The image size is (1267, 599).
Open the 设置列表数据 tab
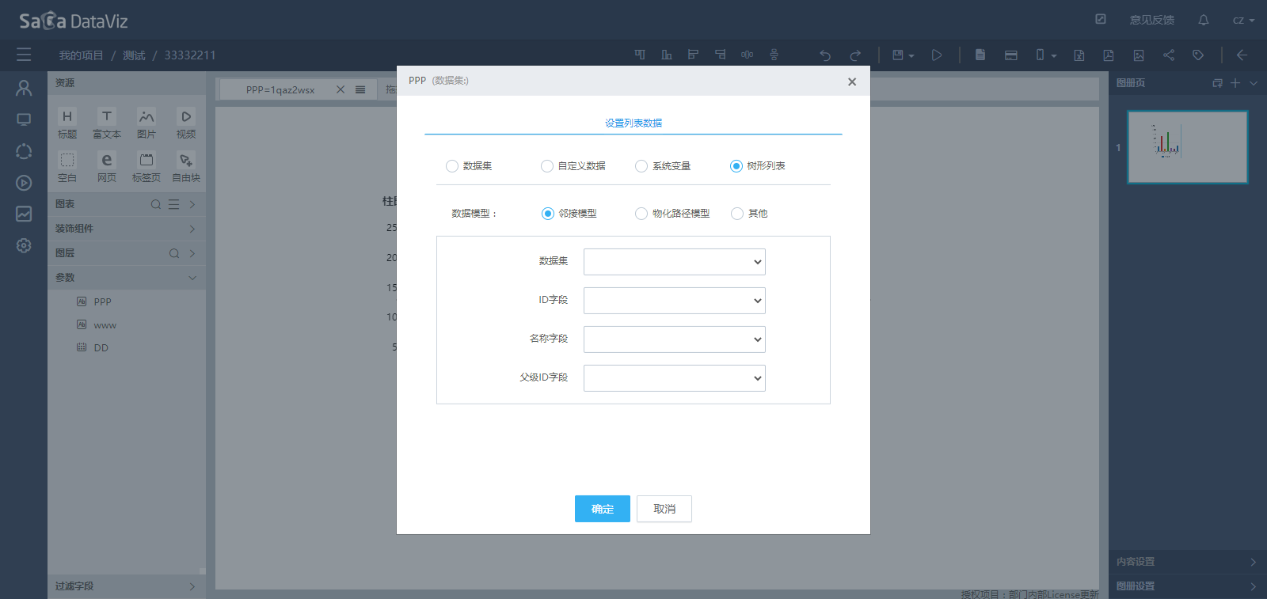point(633,123)
